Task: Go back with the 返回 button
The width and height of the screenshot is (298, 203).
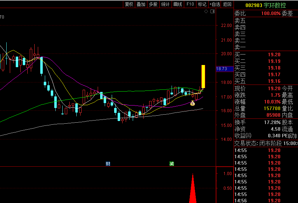Action: [x=227, y=4]
